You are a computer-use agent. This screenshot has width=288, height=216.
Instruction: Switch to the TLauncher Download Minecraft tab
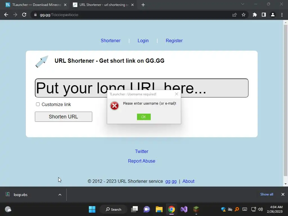click(x=36, y=5)
